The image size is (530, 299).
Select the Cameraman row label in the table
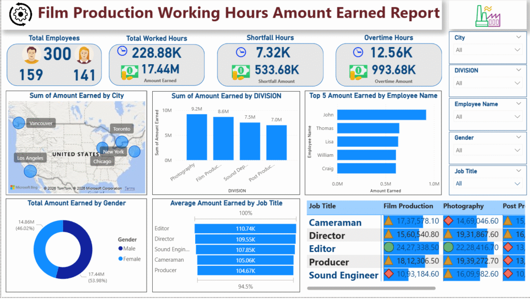335,222
